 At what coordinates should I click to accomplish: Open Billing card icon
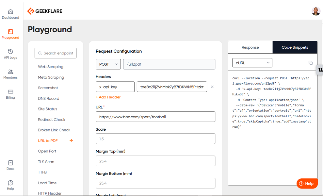point(10,92)
